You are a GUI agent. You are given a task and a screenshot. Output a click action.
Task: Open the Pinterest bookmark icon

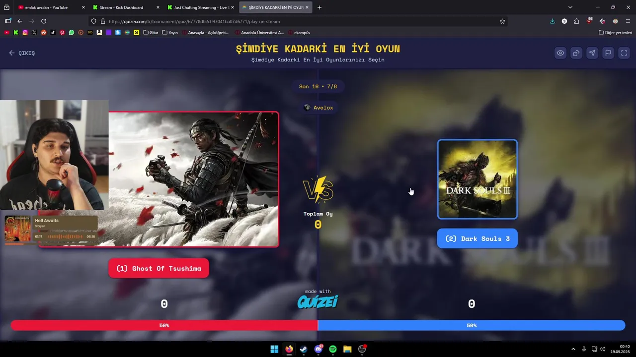(62, 33)
